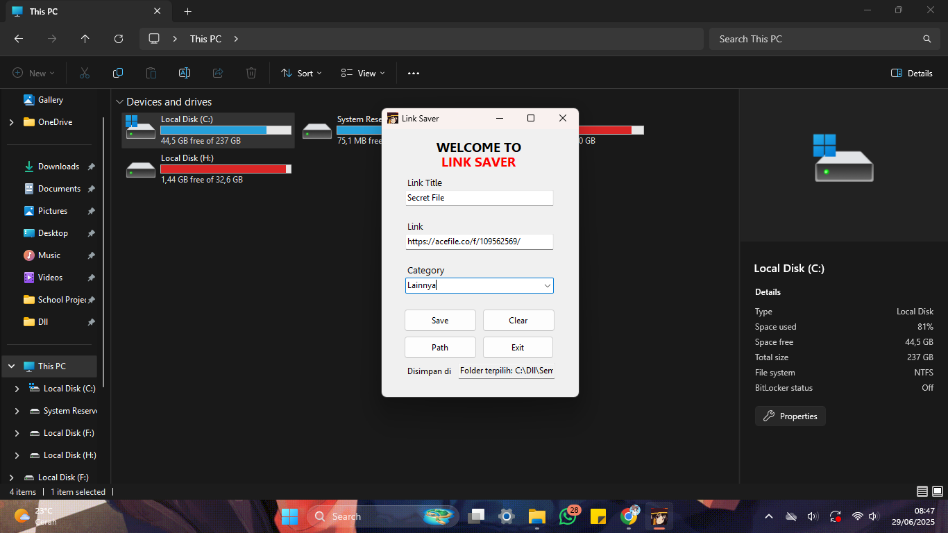Open the See more ellipsis menu

pos(413,73)
